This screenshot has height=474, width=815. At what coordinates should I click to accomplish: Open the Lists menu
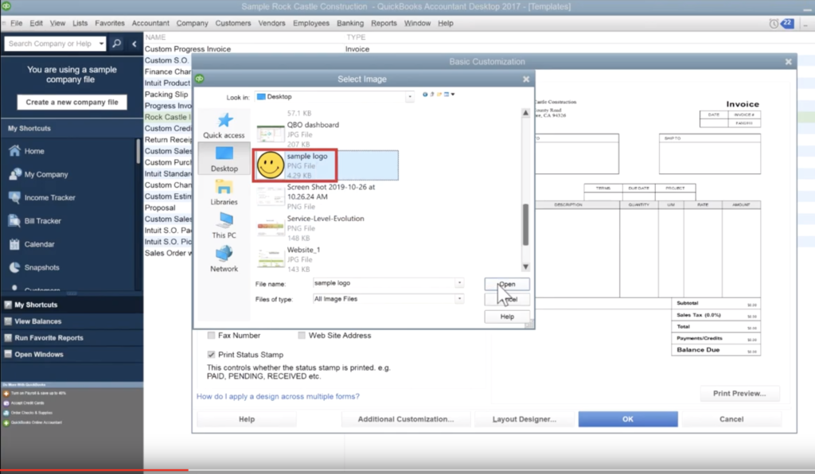[80, 23]
